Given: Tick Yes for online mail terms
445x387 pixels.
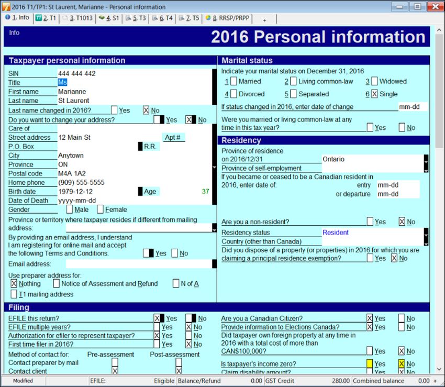Looking at the screenshot, I should pyautogui.click(x=146, y=253).
